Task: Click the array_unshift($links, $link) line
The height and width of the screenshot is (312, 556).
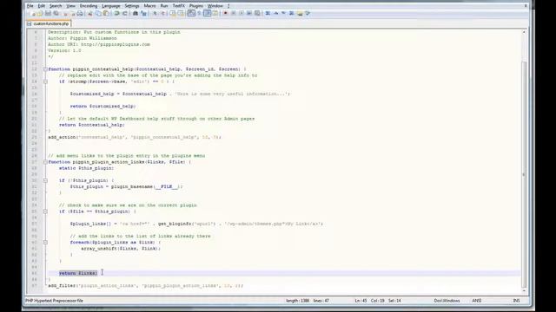Action: (x=121, y=249)
